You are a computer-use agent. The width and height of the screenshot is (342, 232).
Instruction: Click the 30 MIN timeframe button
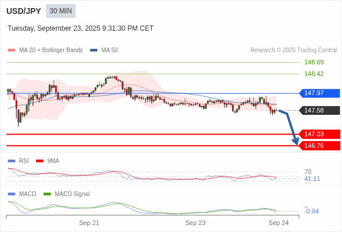[61, 11]
